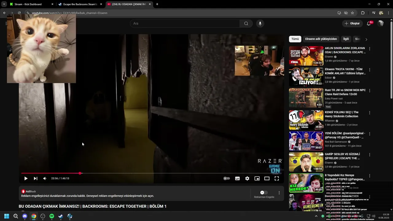This screenshot has height=221, width=393.
Task: Close the 'Stream - Kick Dashboard' tab
Action: pos(53,4)
